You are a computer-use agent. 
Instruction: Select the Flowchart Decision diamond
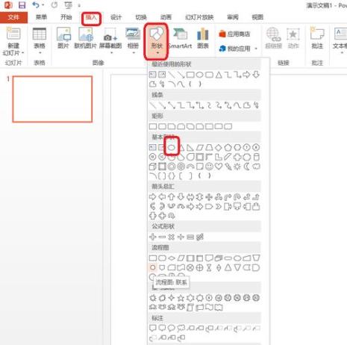point(172,258)
